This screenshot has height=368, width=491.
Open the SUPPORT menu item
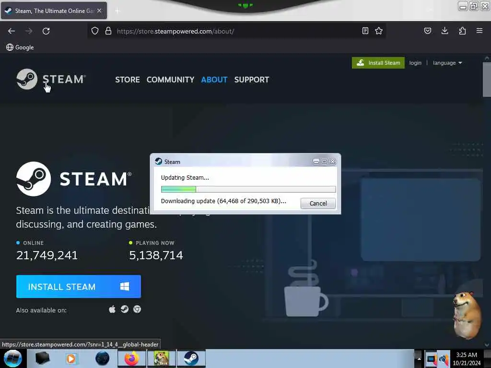coord(251,80)
